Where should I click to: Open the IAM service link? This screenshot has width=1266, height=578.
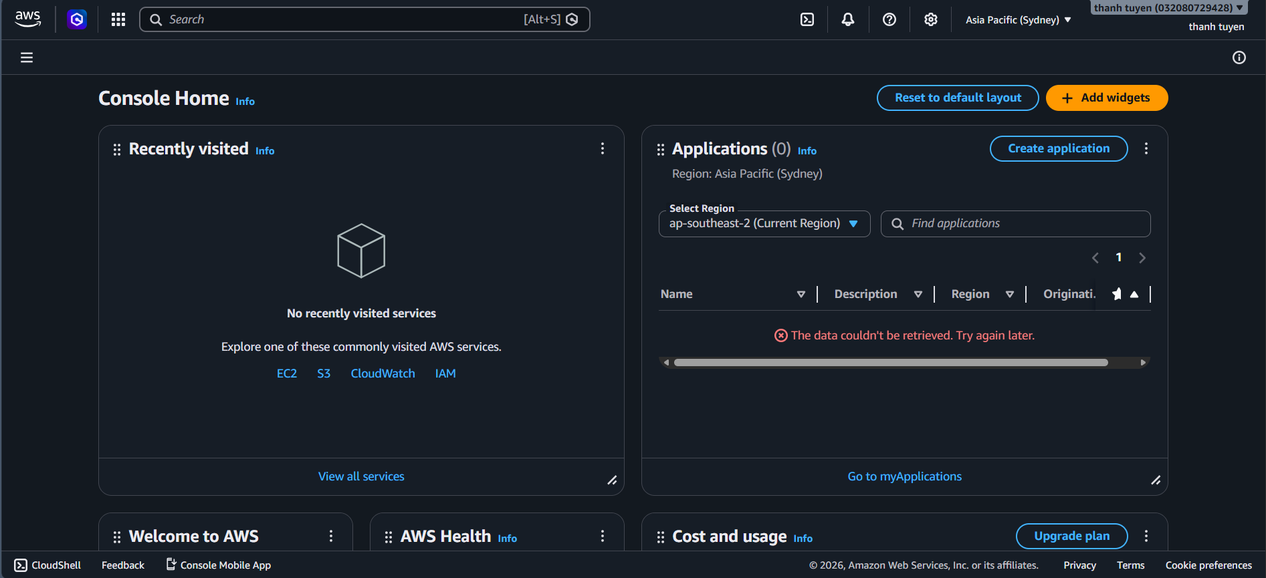click(x=445, y=374)
